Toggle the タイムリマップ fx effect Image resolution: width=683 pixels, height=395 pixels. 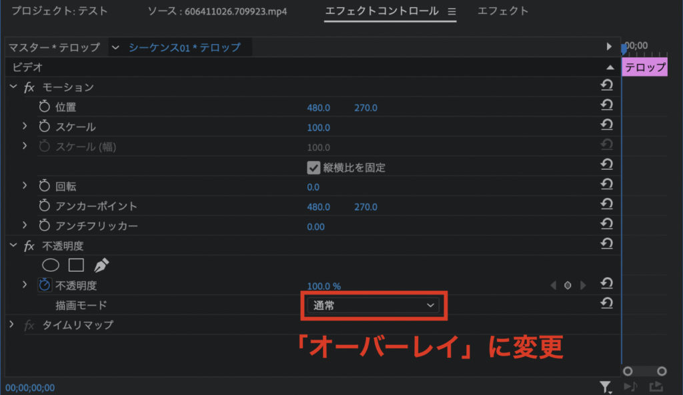pyautogui.click(x=29, y=325)
